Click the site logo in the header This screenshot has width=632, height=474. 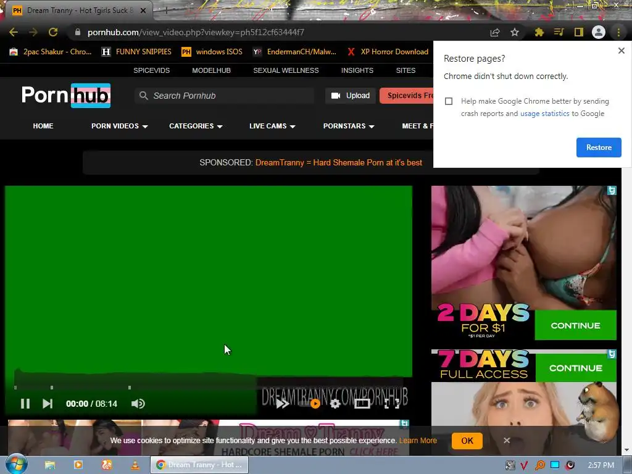[x=66, y=96]
